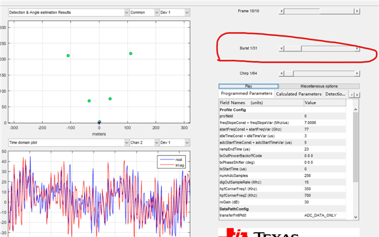Click the Frame slider left arrow
Image resolution: width=379 pixels, height=237 pixels.
(281, 11)
